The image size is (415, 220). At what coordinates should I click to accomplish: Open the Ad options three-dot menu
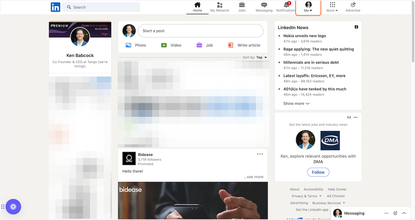(356, 117)
